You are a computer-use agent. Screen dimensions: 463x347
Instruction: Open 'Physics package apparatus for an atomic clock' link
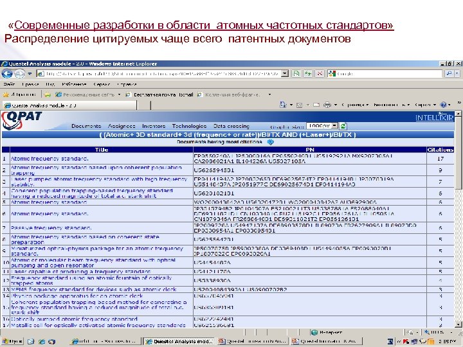(77, 296)
